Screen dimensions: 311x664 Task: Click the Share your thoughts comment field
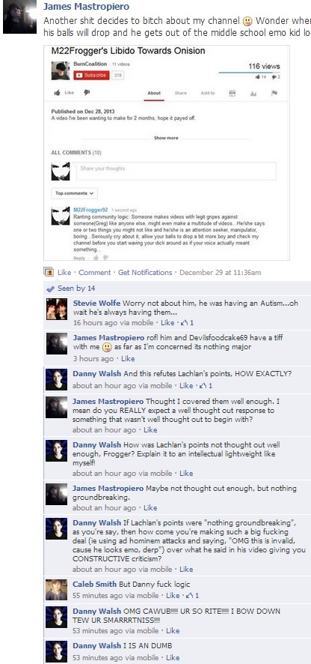[176, 171]
